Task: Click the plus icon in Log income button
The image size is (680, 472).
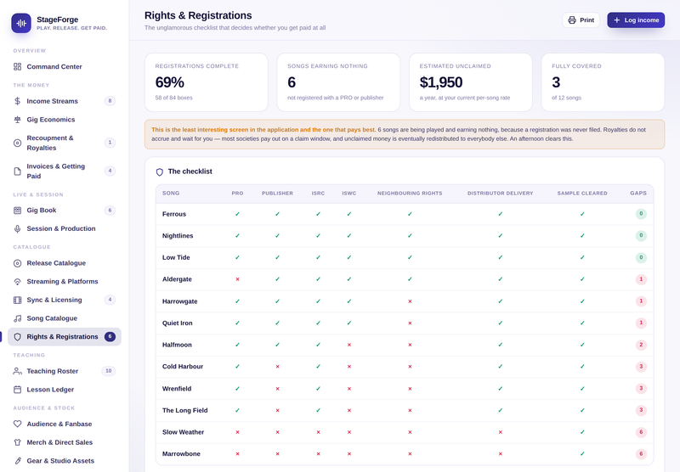Action: point(617,20)
